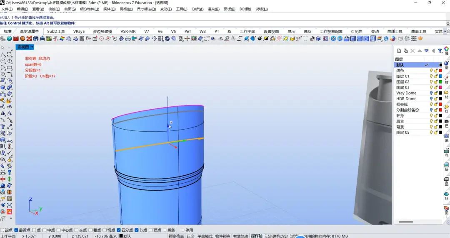Screen dimensions: 450x238
Task: Enable the 顶点 osnap checkbox
Action: pos(151,230)
